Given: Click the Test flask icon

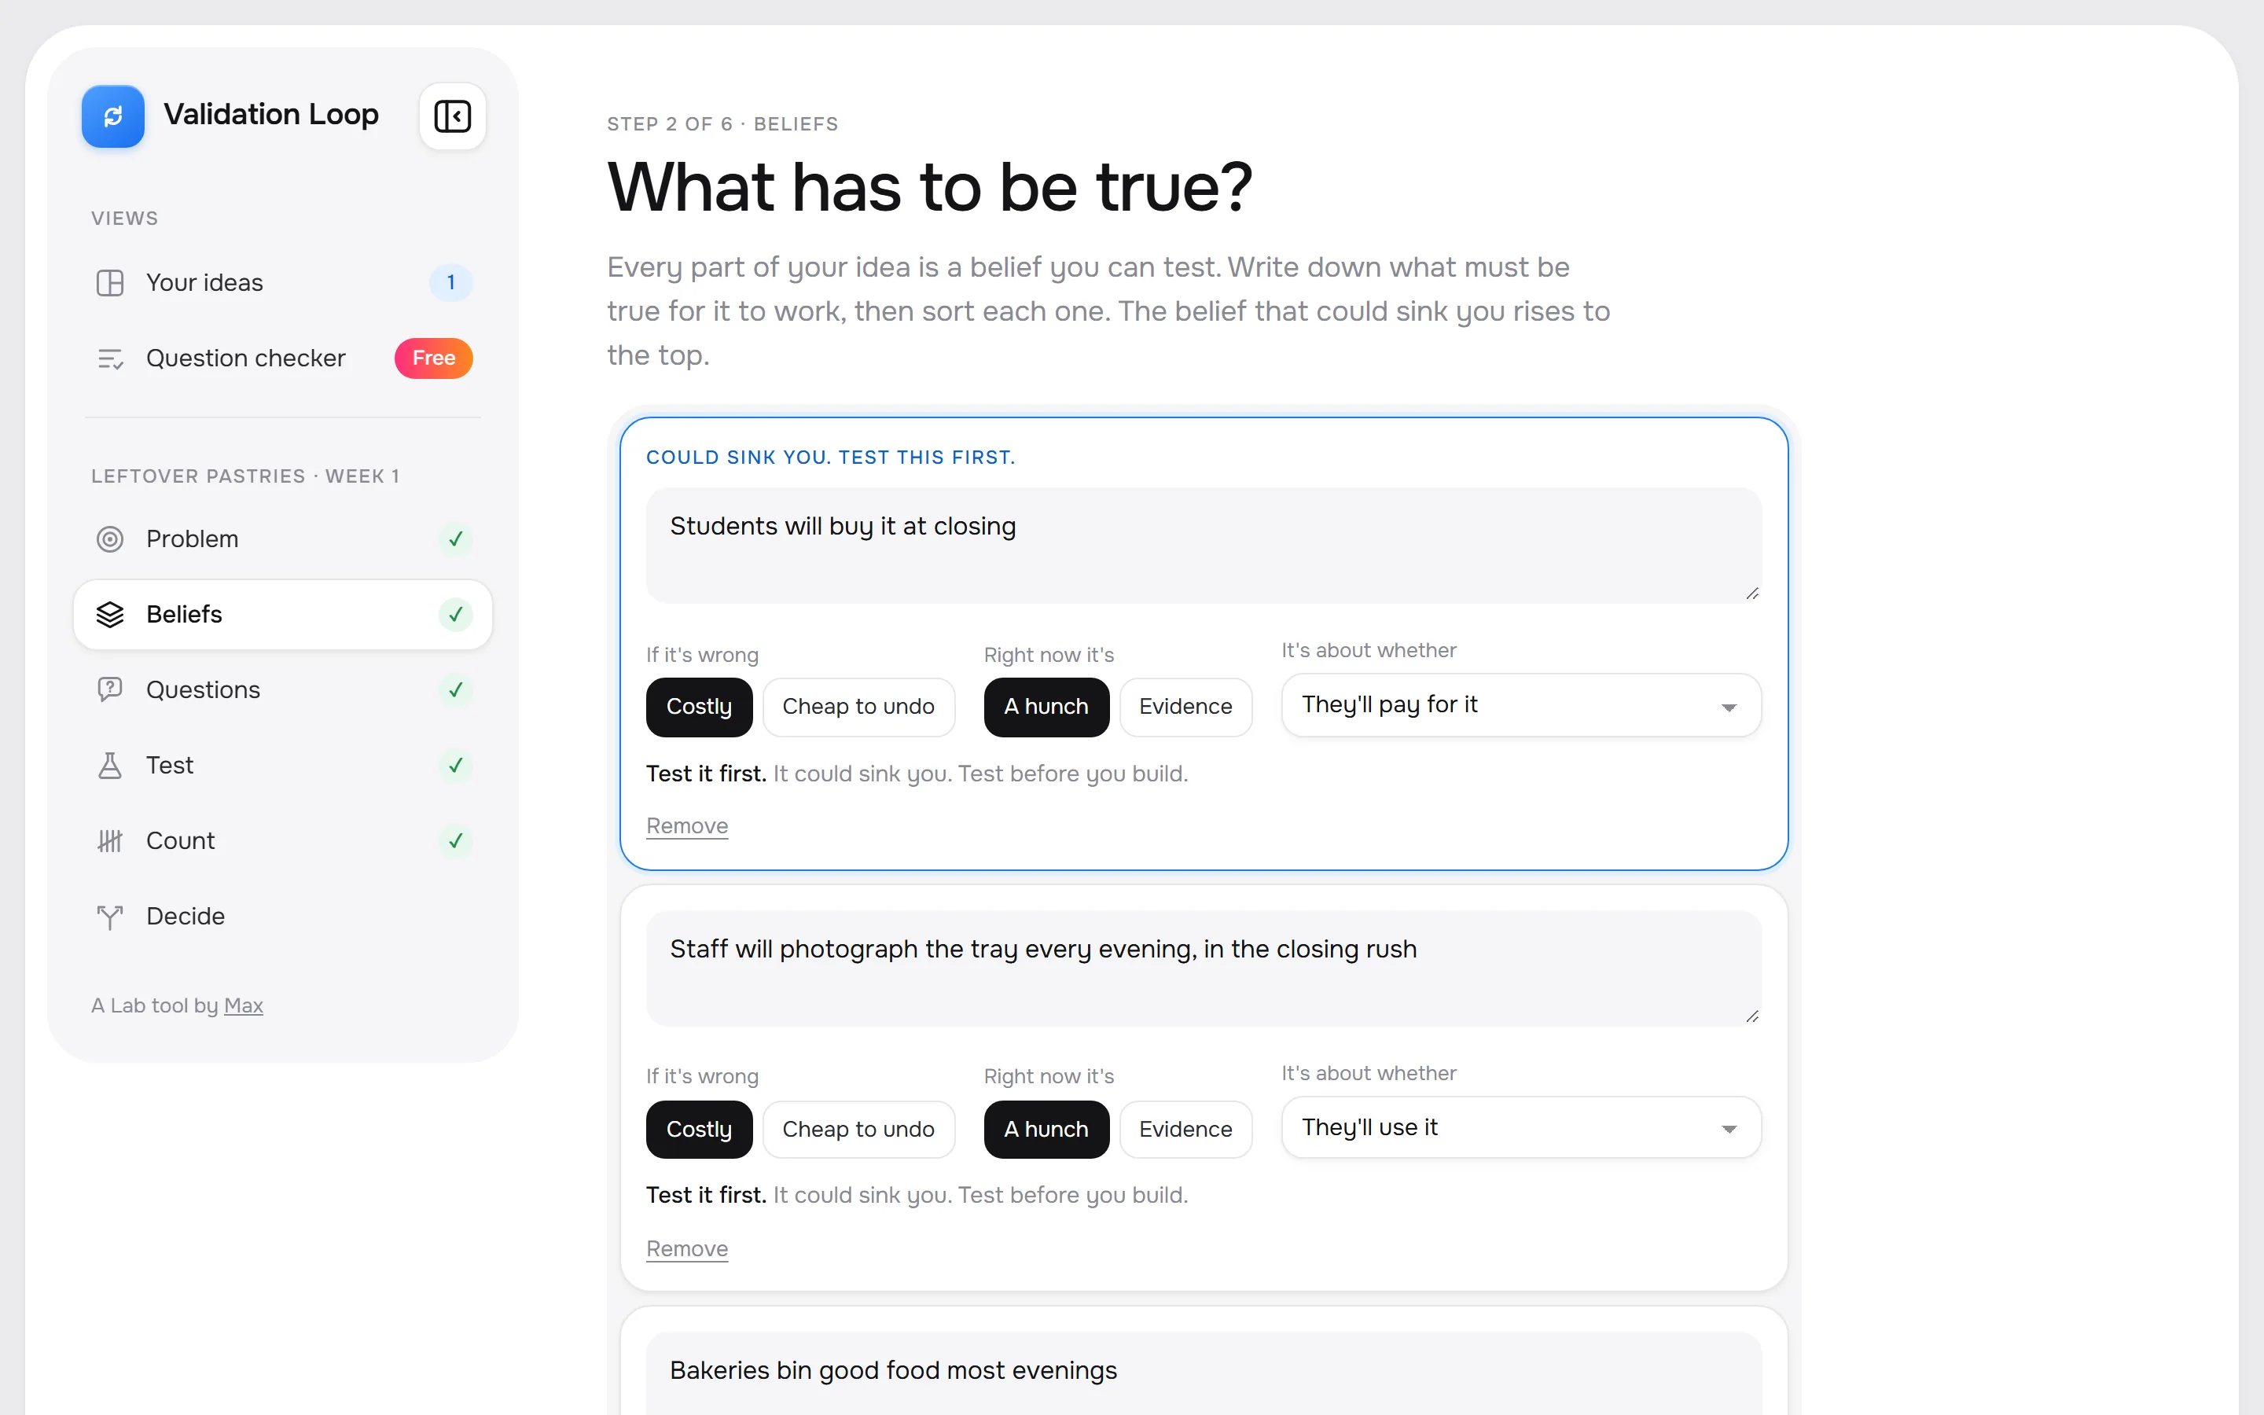Looking at the screenshot, I should 109,766.
